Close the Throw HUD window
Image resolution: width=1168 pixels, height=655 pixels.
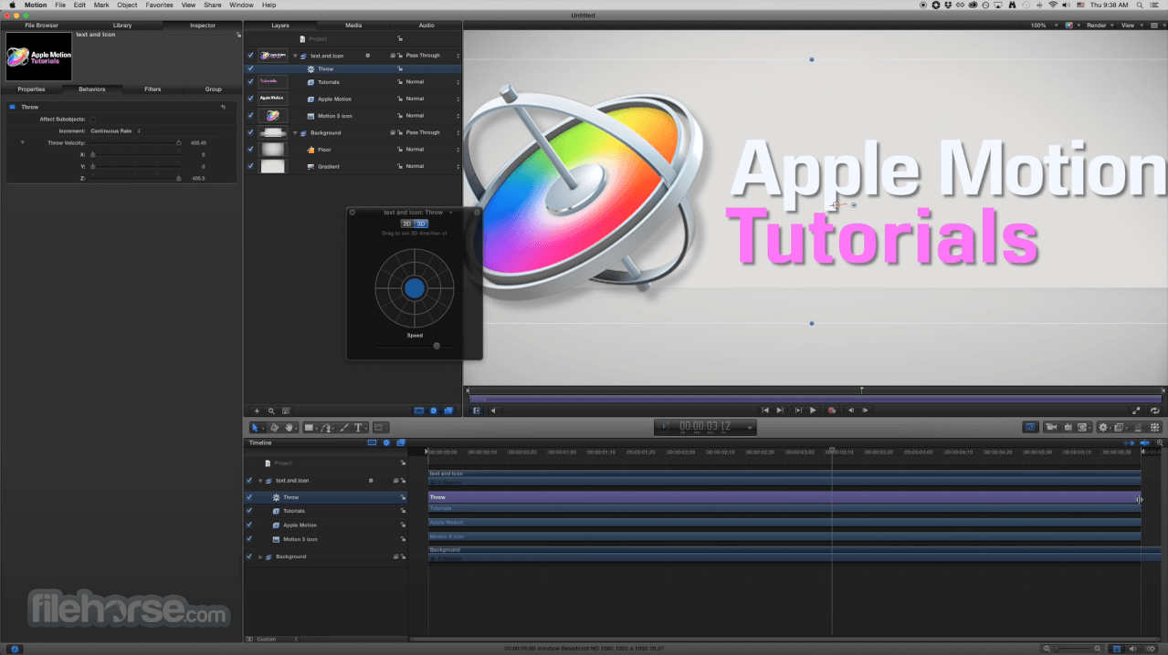pos(353,213)
